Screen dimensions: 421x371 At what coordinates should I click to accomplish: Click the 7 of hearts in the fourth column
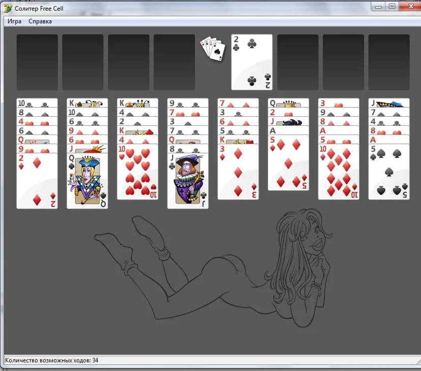(188, 112)
